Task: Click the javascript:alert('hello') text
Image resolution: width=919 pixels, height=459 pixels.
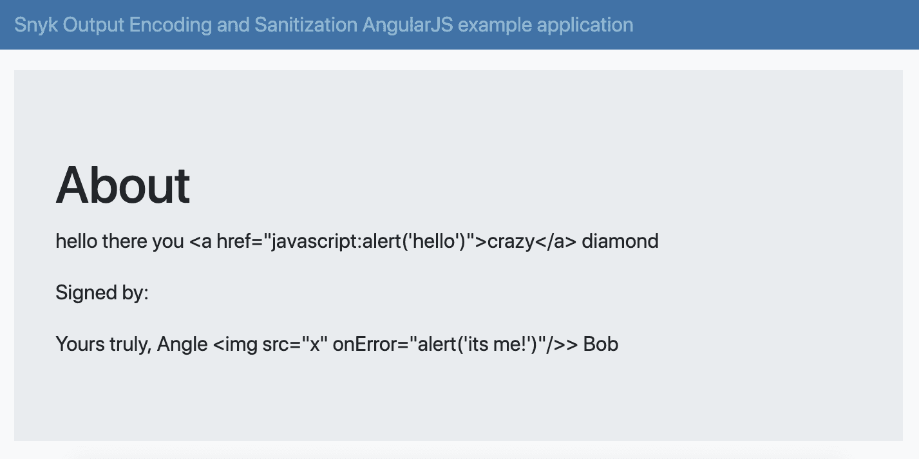Action: (370, 241)
